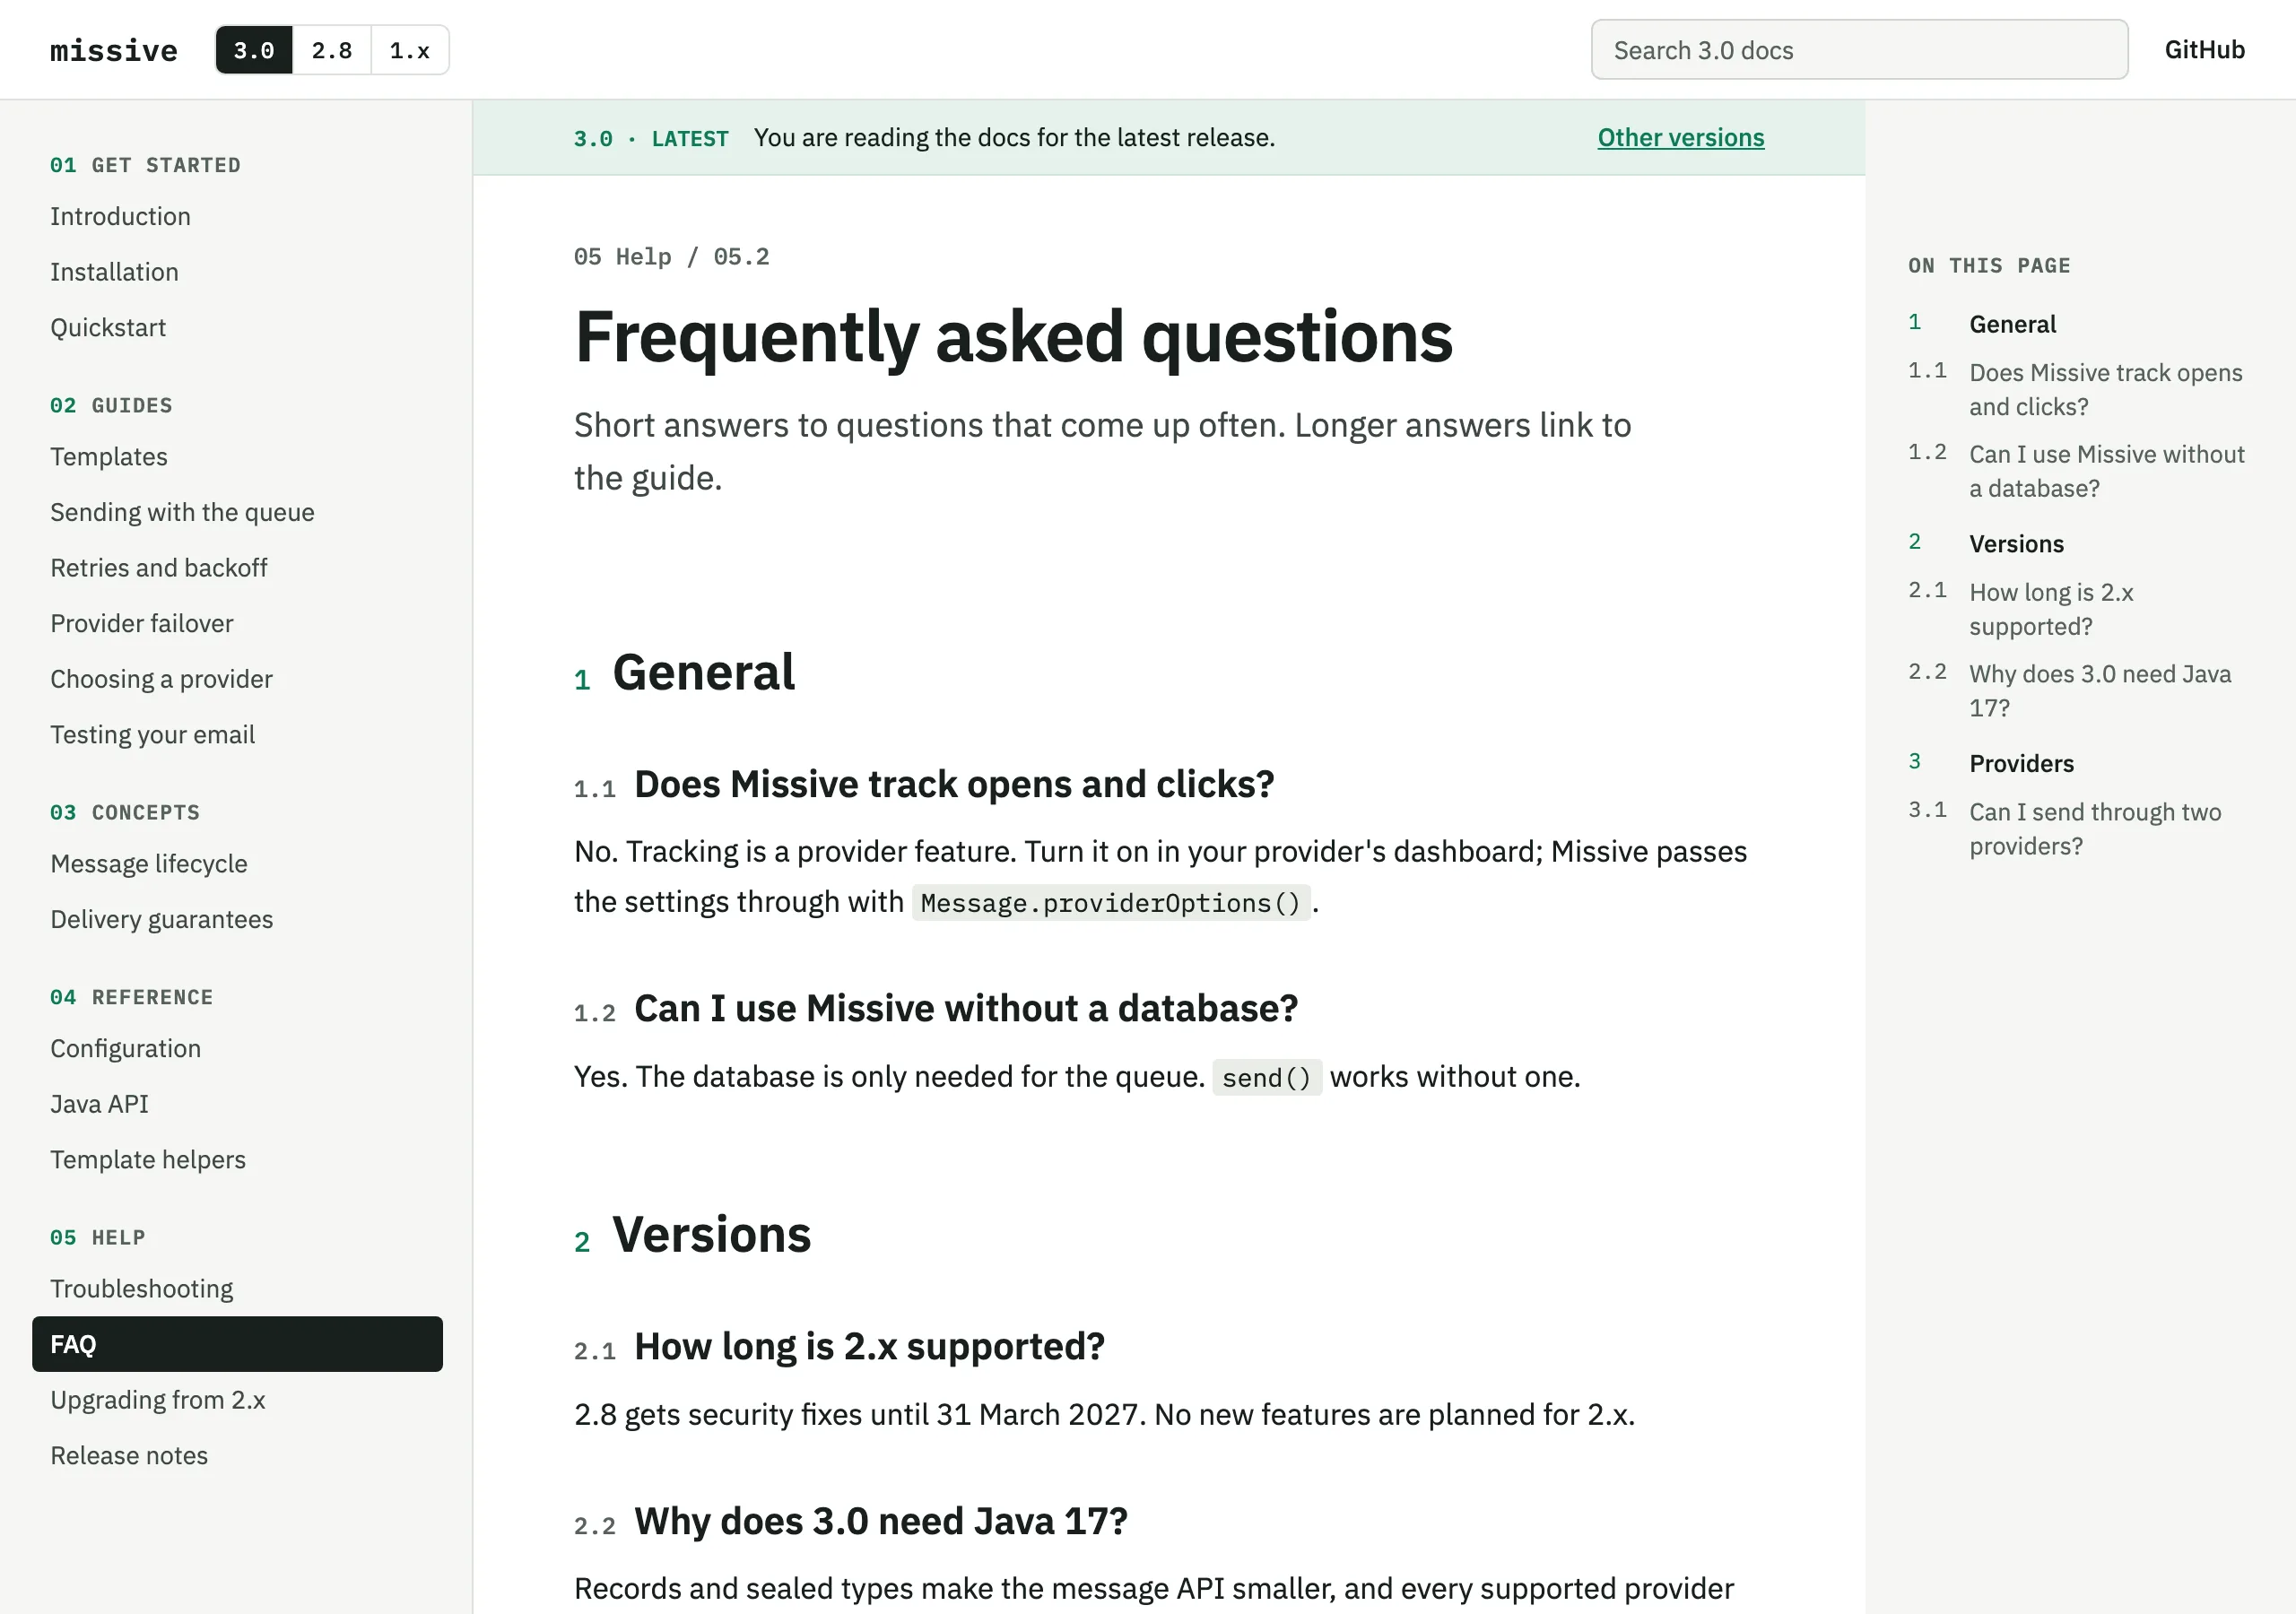Open the Troubleshooting page
The width and height of the screenshot is (2296, 1614).
coord(142,1288)
